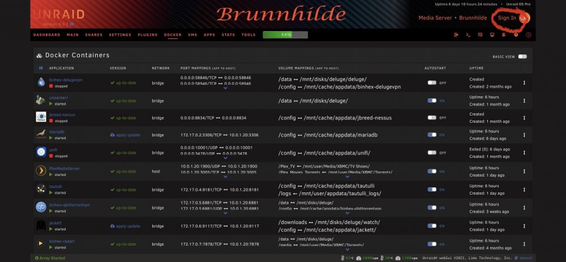Expand volume mappings for binhex-radarr
Screen dimensions: 566x262
(348, 249)
